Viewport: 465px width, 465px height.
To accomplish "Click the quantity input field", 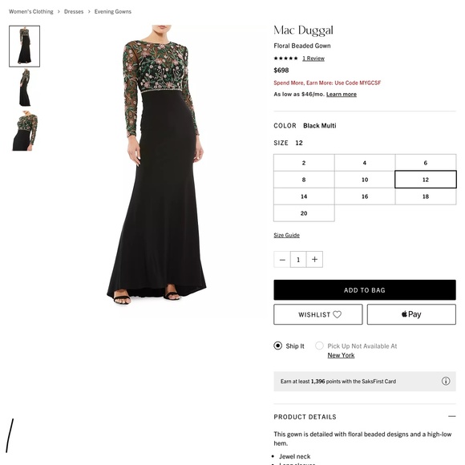I will click(298, 260).
